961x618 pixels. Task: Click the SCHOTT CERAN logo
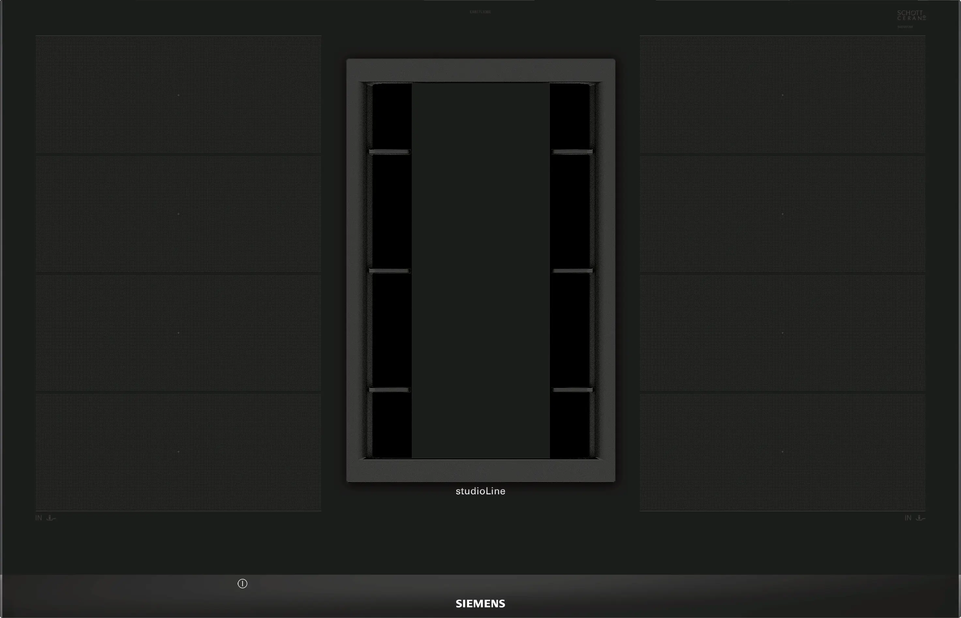[911, 16]
